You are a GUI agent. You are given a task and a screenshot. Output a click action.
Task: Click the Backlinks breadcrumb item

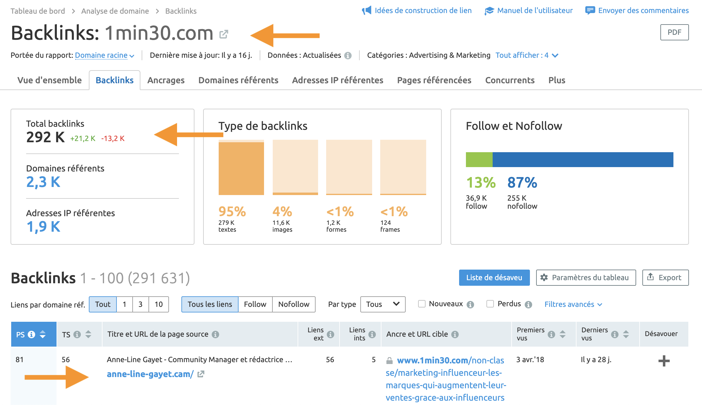181,11
